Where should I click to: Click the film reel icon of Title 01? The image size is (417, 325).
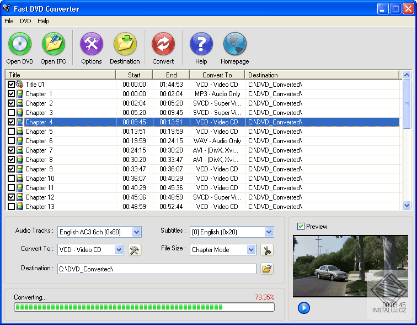click(19, 84)
